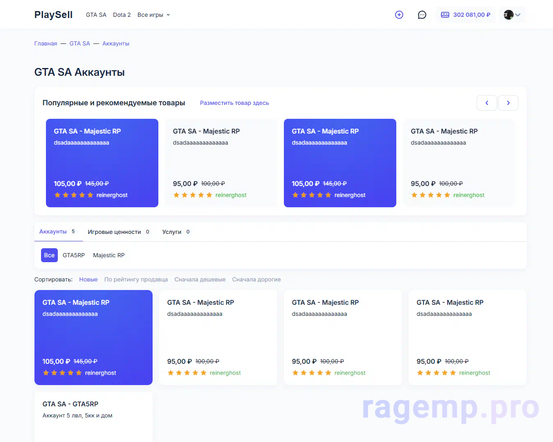Click the wallet balance 302 081,00 ₽
The image size is (553, 442).
tap(466, 15)
